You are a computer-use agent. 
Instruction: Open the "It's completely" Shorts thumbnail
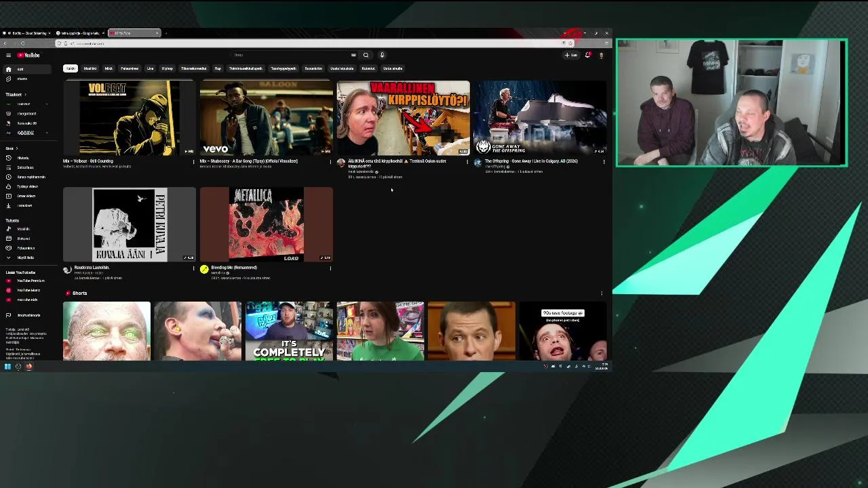point(289,331)
